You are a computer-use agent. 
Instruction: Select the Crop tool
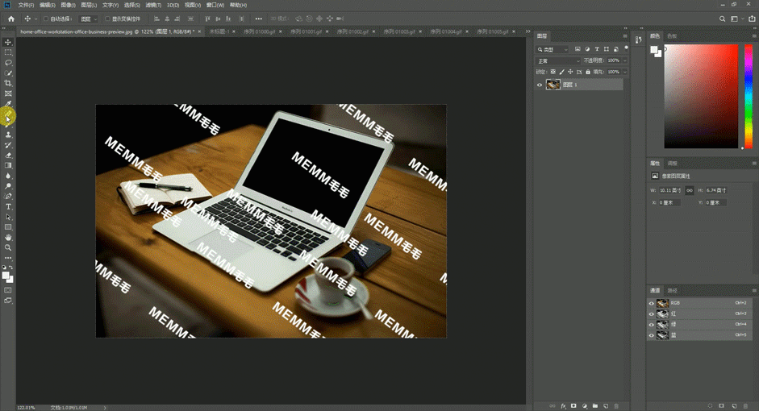8,83
